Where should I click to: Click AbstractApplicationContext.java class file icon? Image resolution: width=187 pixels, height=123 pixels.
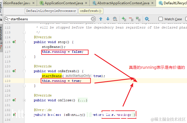pyautogui.click(x=95, y=3)
